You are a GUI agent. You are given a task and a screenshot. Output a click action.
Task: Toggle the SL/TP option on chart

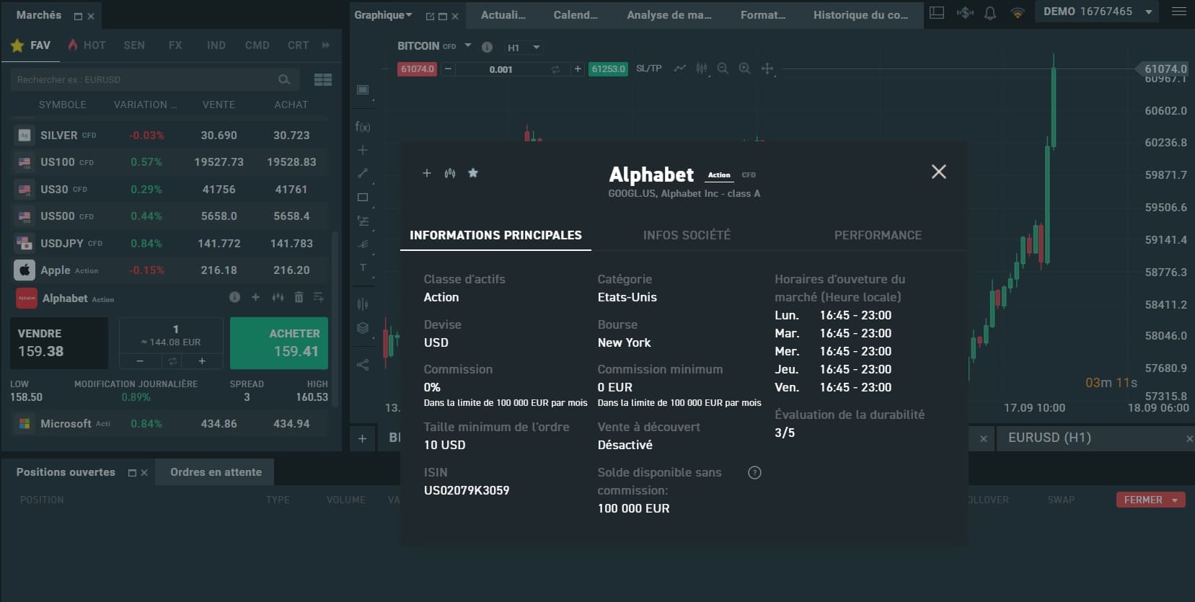pyautogui.click(x=649, y=68)
